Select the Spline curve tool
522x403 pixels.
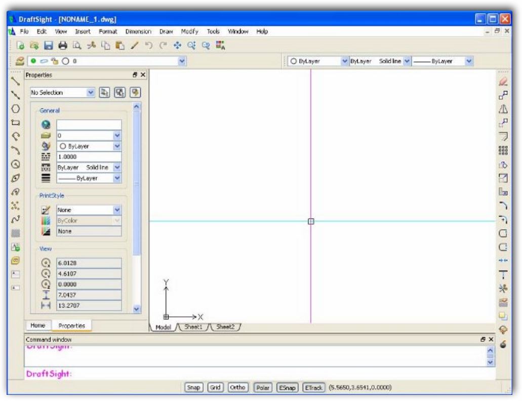15,219
